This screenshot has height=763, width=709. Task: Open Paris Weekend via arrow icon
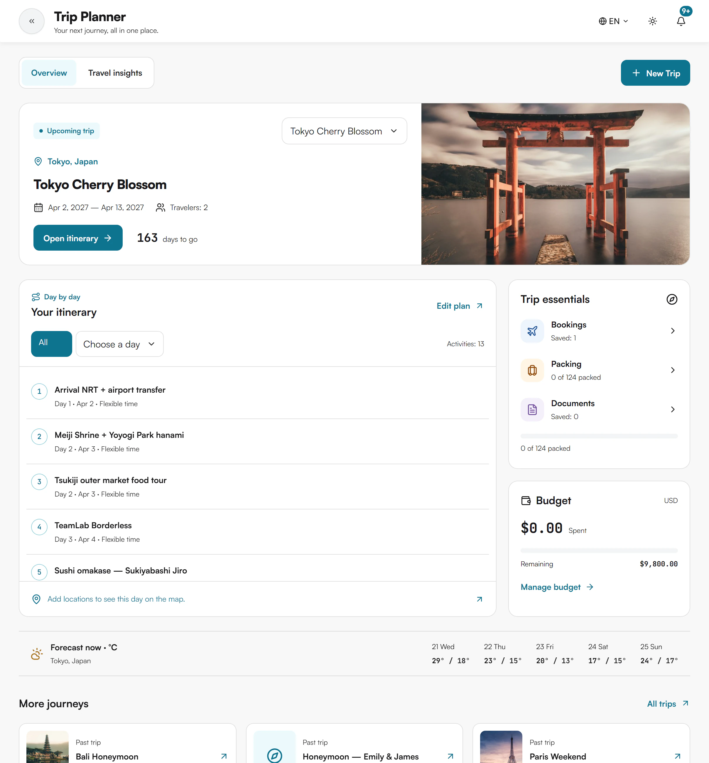tap(678, 757)
